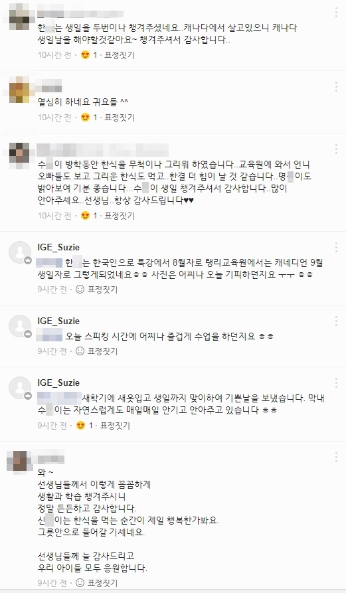This screenshot has width=346, height=593.
Task: Expand options on IGE_Suzie '한국인으로 특강에서' comment
Action: (336, 248)
